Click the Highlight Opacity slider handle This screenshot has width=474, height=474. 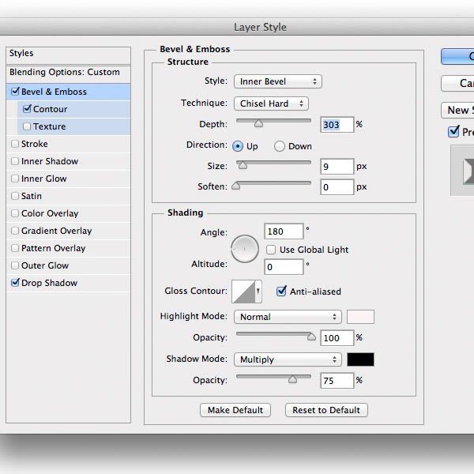point(311,337)
